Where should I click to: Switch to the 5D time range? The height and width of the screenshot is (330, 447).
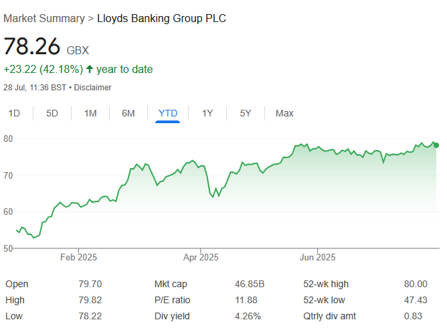pyautogui.click(x=52, y=113)
